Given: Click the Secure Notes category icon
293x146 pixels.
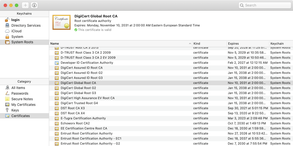Looking at the screenshot, I should coord(7,99).
